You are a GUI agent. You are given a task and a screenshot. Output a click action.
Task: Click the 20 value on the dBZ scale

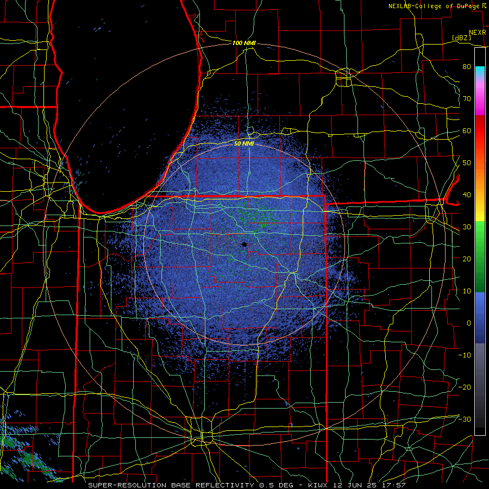click(467, 259)
